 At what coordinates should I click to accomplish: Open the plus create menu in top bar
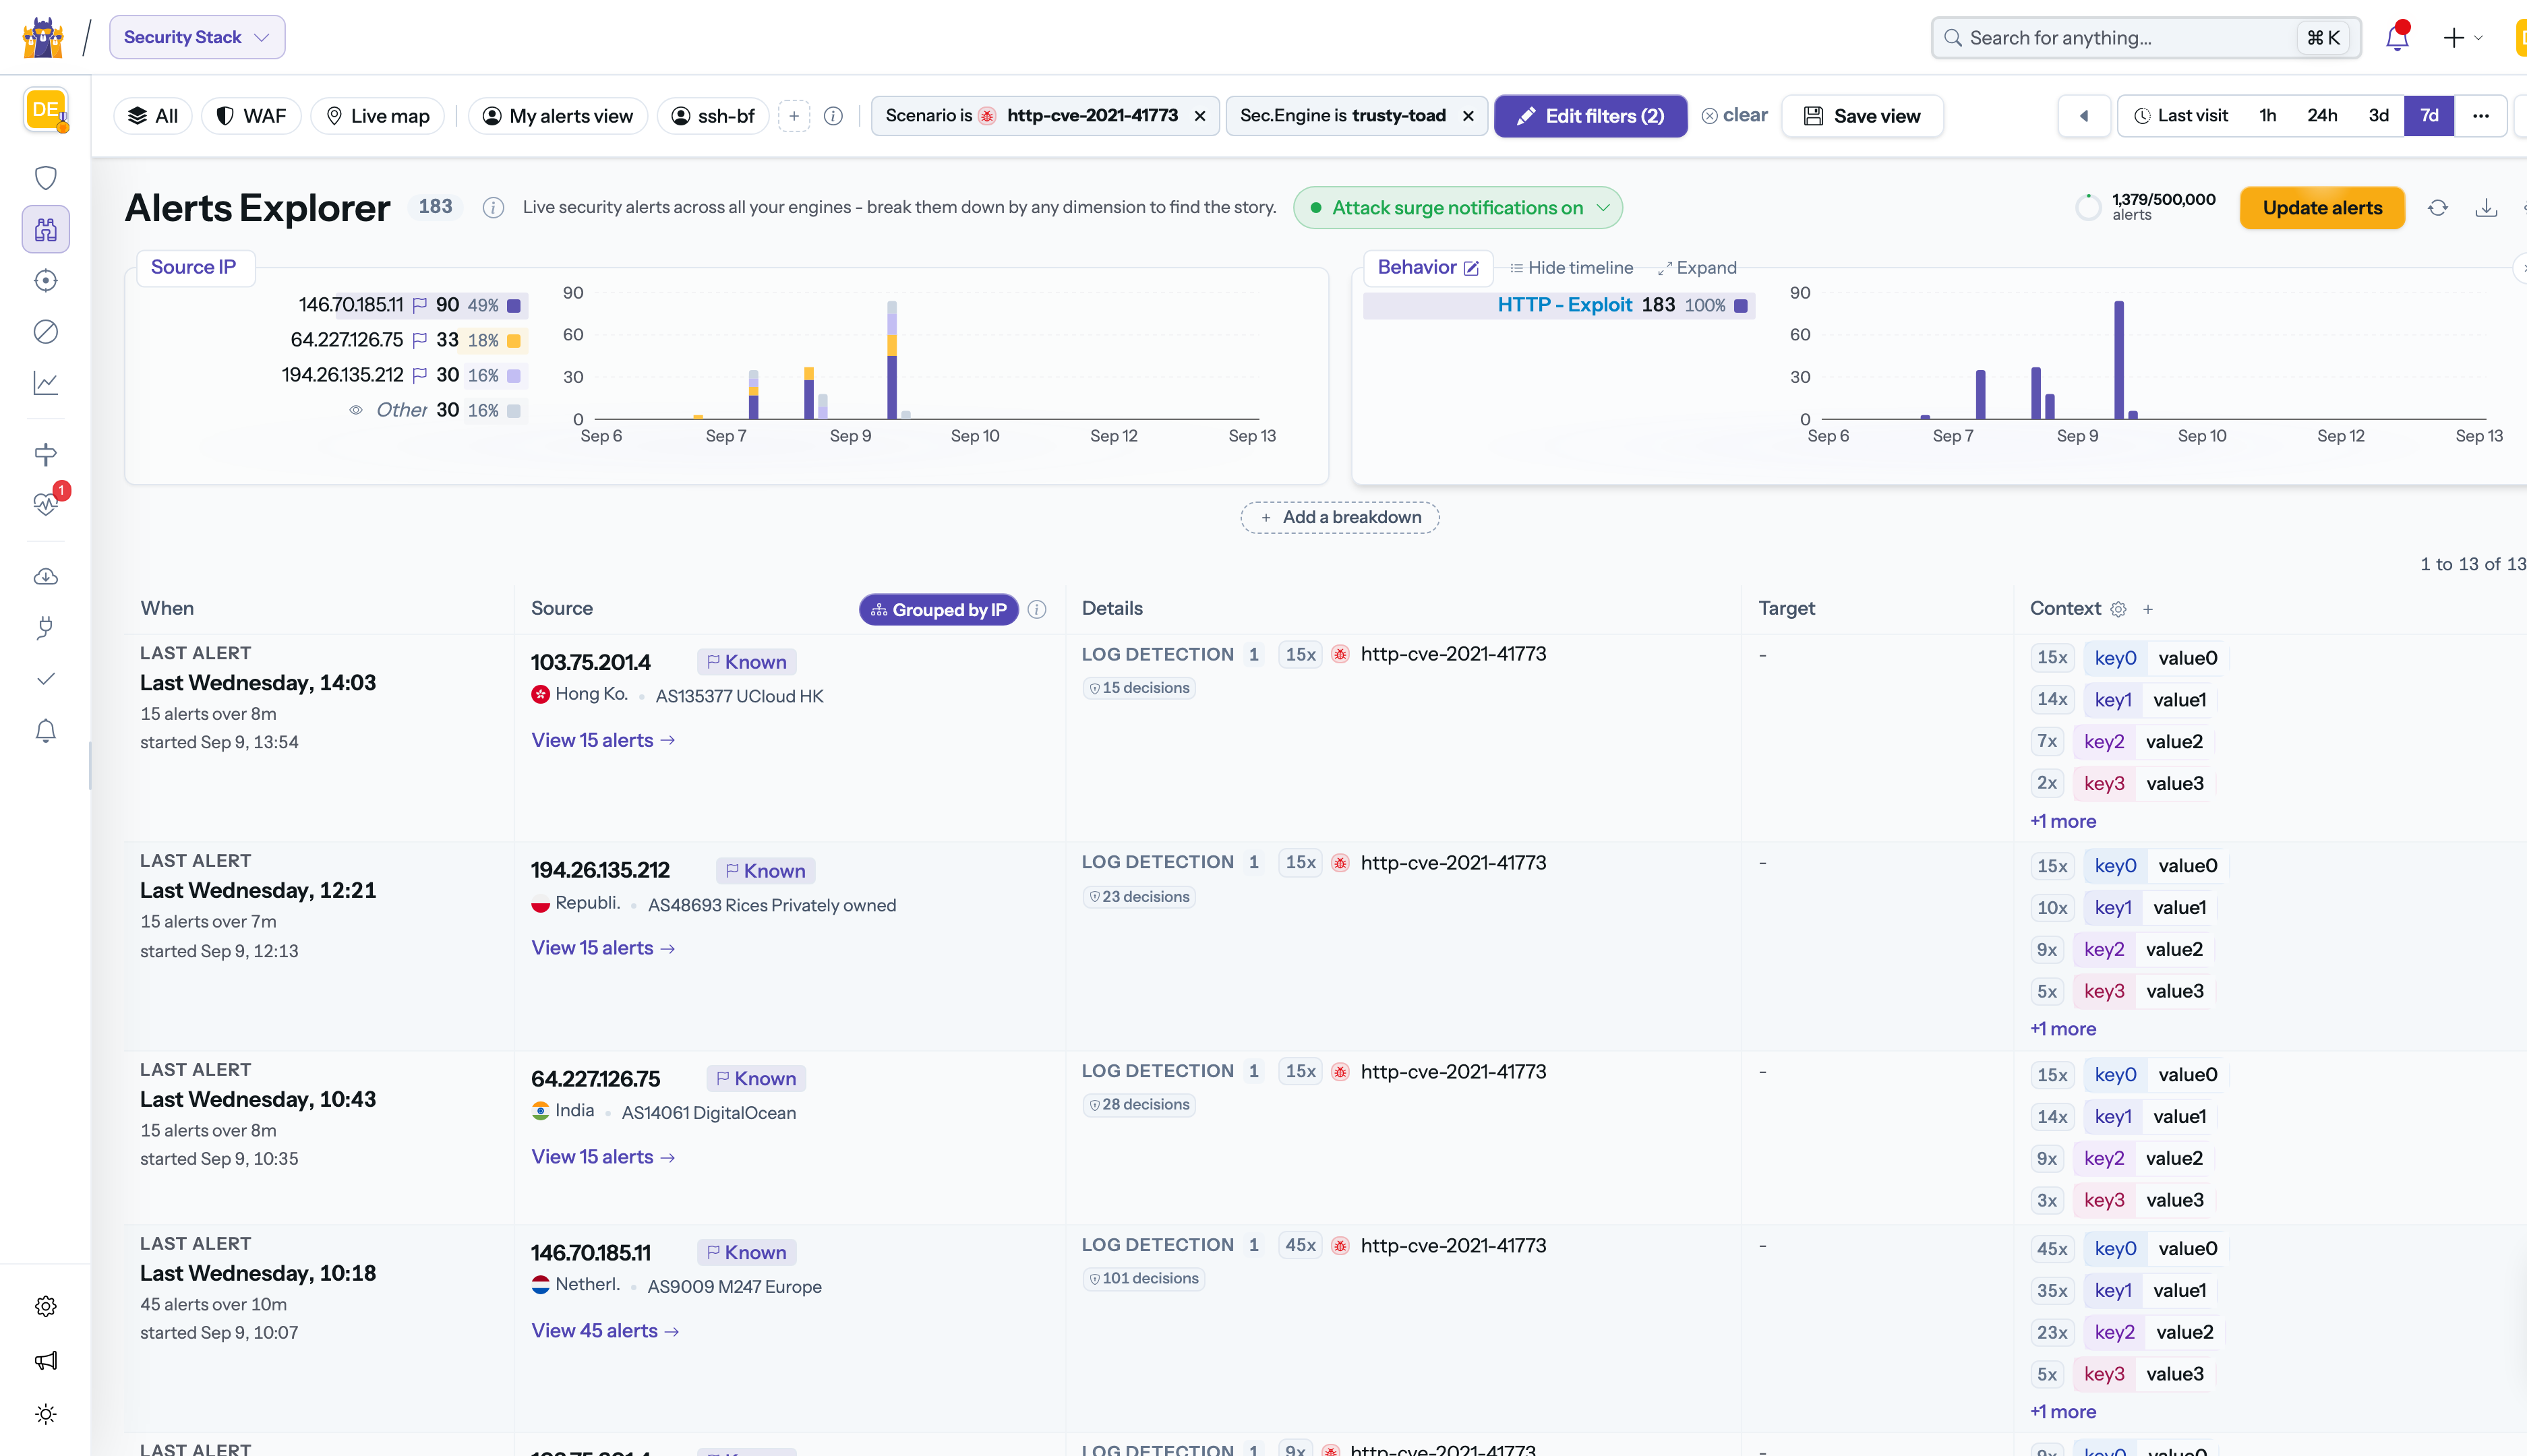tap(2463, 37)
